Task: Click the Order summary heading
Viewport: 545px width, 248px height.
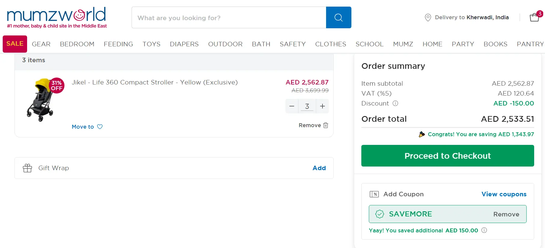Action: click(x=393, y=66)
